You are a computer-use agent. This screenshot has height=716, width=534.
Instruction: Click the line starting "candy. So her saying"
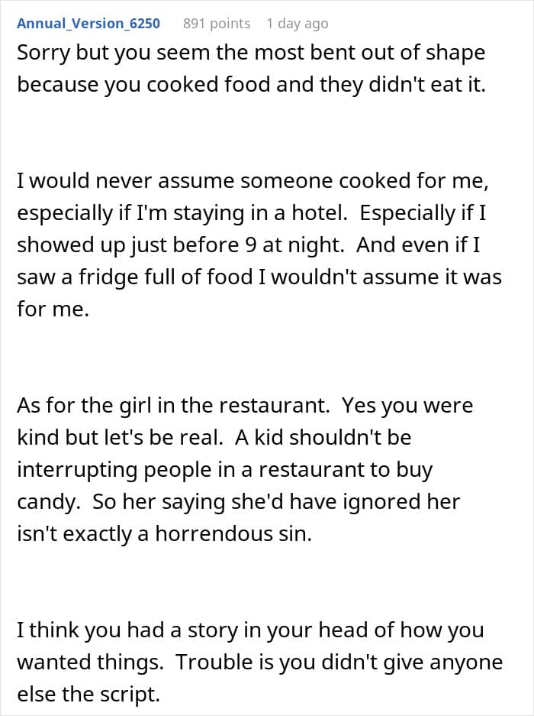[240, 501]
